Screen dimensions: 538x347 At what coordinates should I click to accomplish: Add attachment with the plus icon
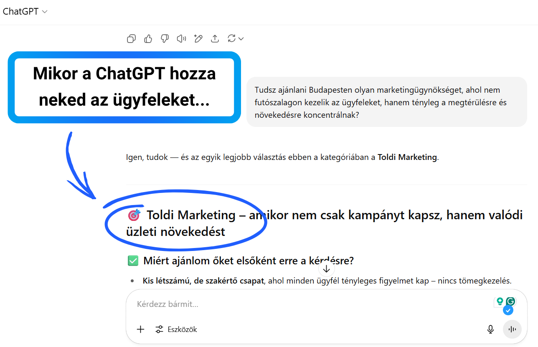141,329
